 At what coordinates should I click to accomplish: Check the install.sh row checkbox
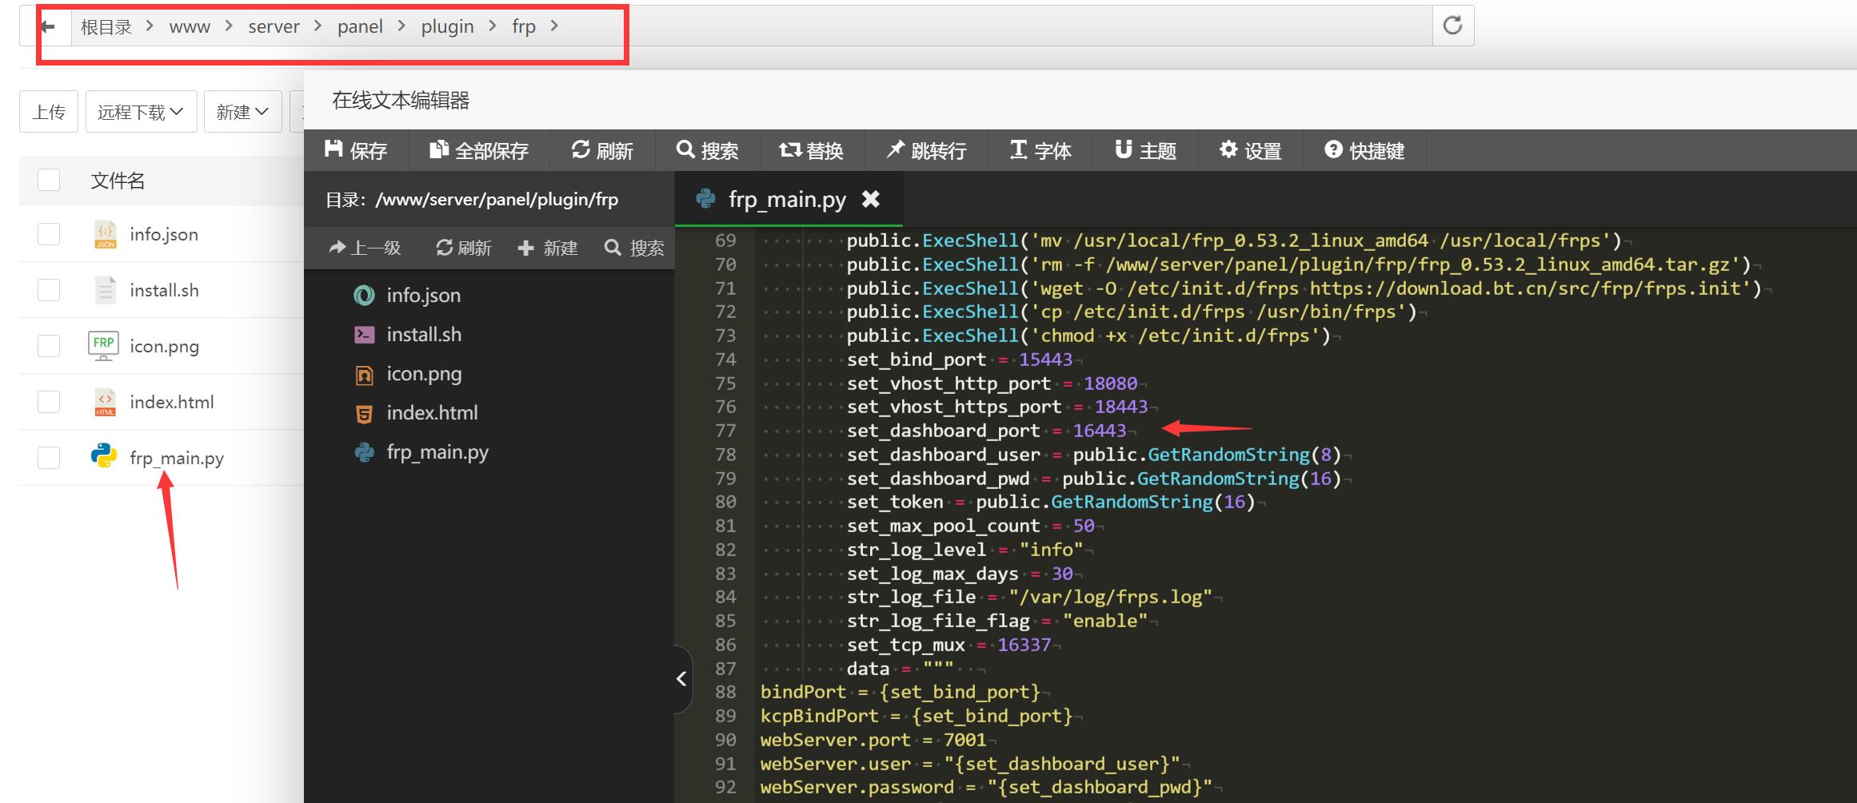coord(49,290)
